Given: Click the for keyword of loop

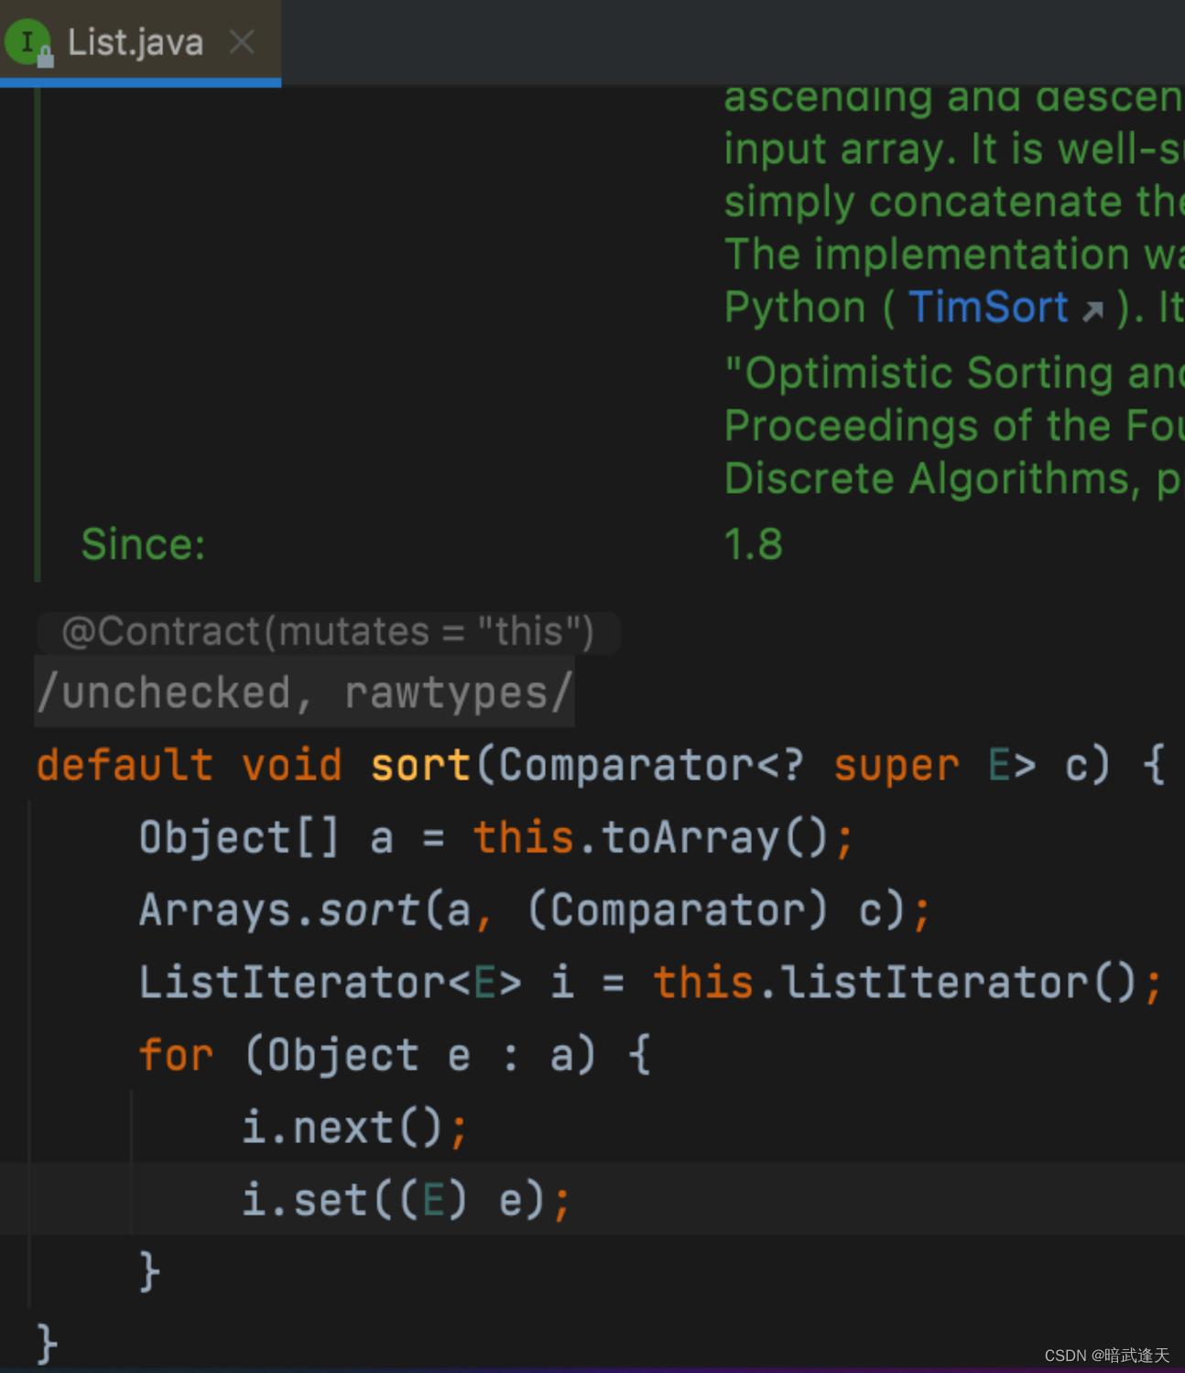Looking at the screenshot, I should [176, 1054].
